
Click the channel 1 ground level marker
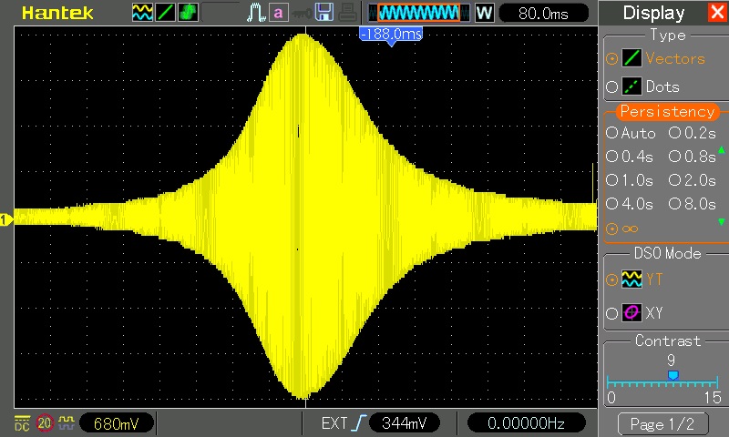(x=5, y=219)
